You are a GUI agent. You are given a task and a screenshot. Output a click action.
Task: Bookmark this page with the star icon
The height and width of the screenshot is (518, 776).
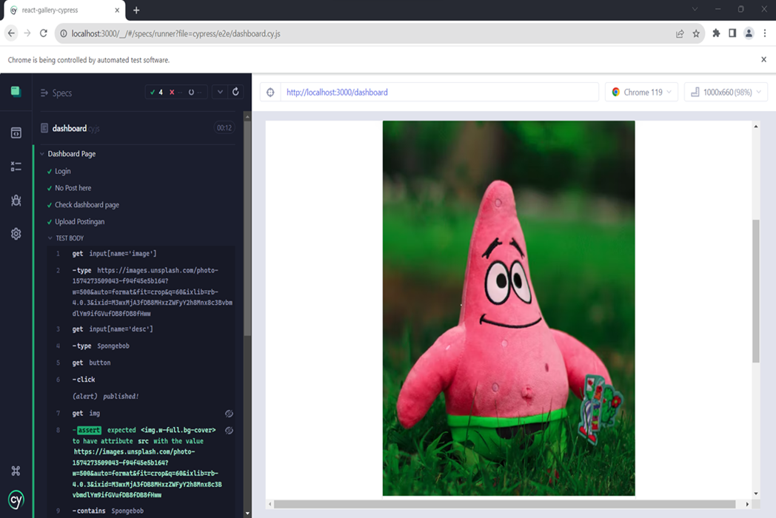point(696,33)
